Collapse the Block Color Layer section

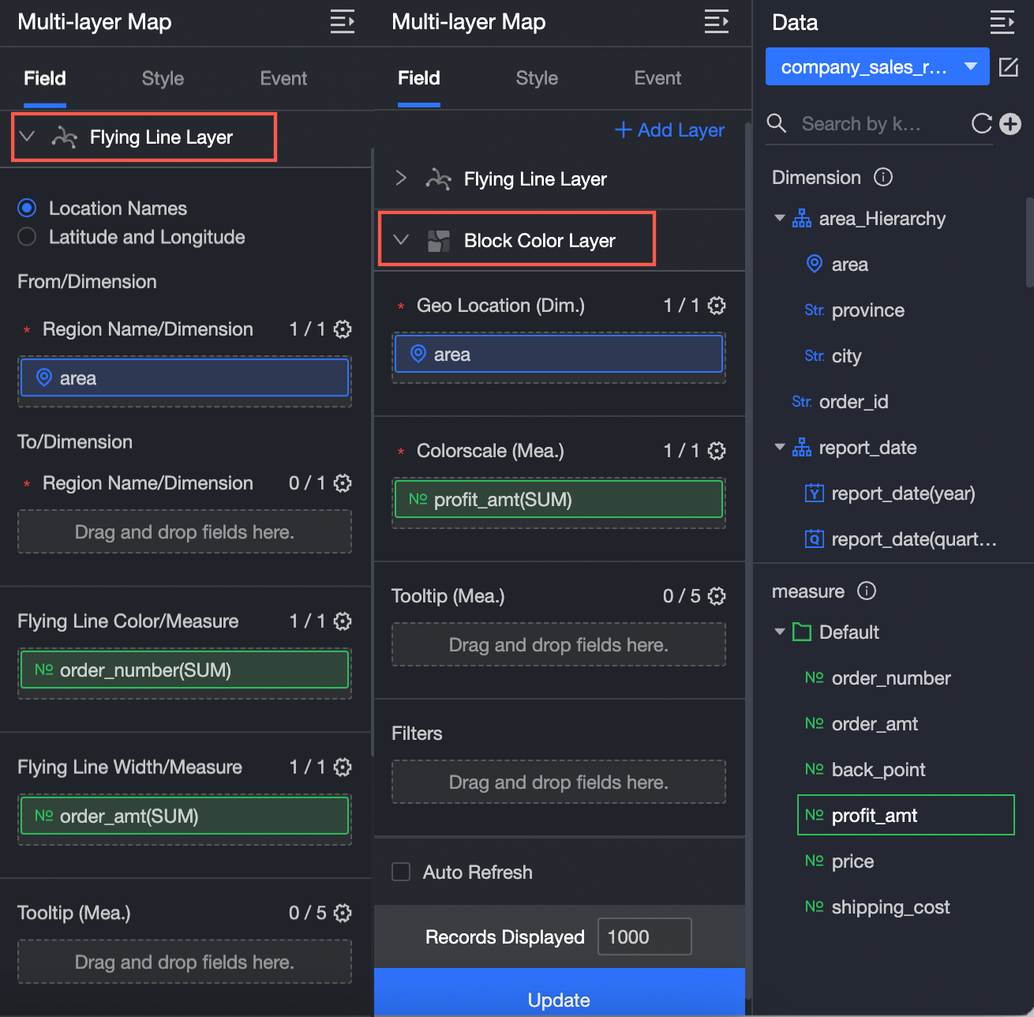click(x=401, y=240)
